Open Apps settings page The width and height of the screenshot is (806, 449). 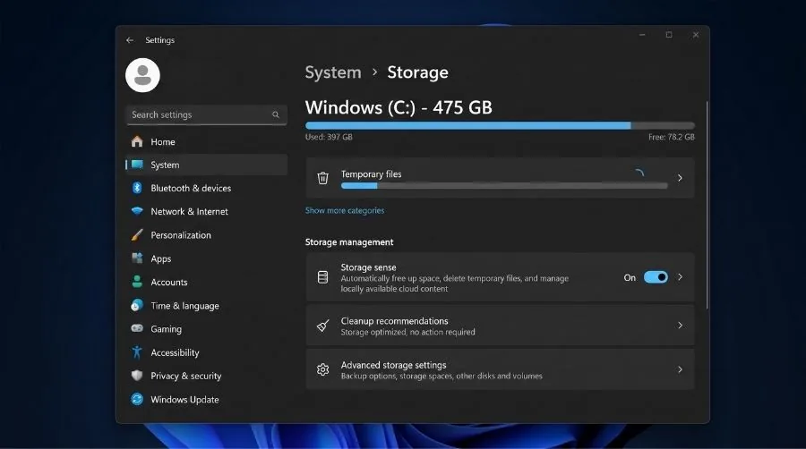click(206, 258)
